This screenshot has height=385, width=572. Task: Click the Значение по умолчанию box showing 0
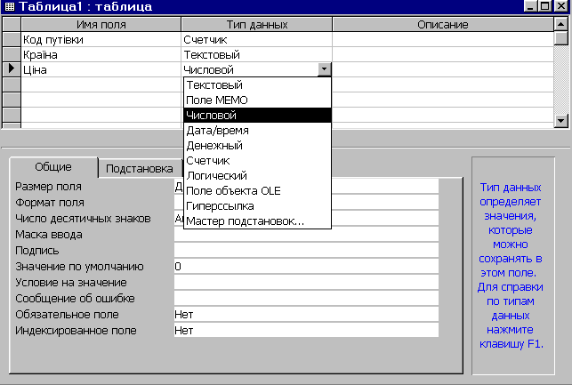[x=306, y=267]
